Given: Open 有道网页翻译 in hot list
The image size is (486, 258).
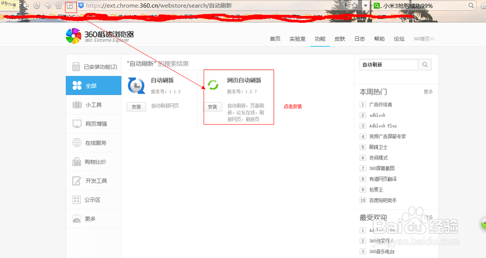Looking at the screenshot, I should 383,179.
